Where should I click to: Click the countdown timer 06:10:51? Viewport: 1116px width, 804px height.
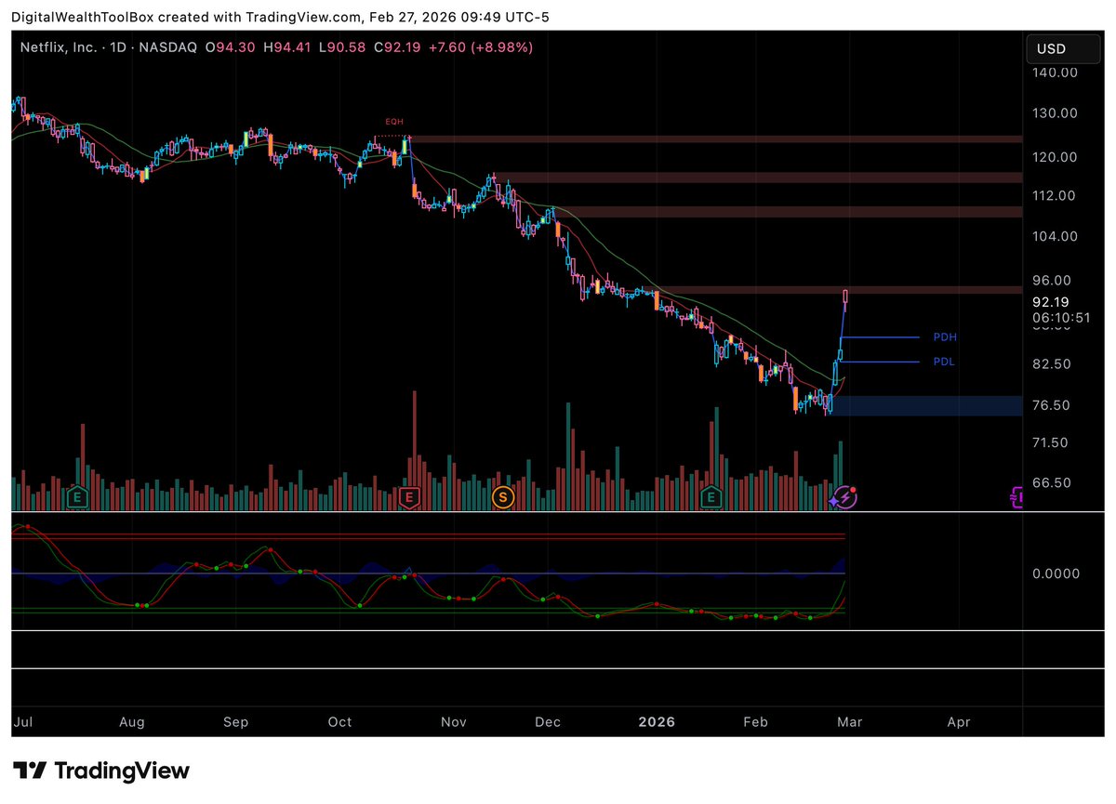pyautogui.click(x=1061, y=317)
